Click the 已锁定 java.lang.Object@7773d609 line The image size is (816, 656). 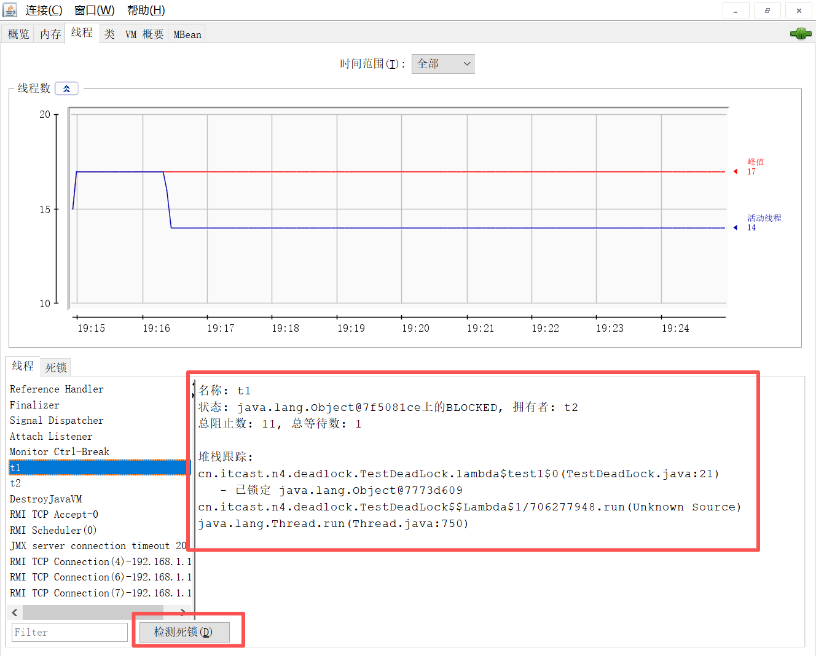[x=342, y=491]
